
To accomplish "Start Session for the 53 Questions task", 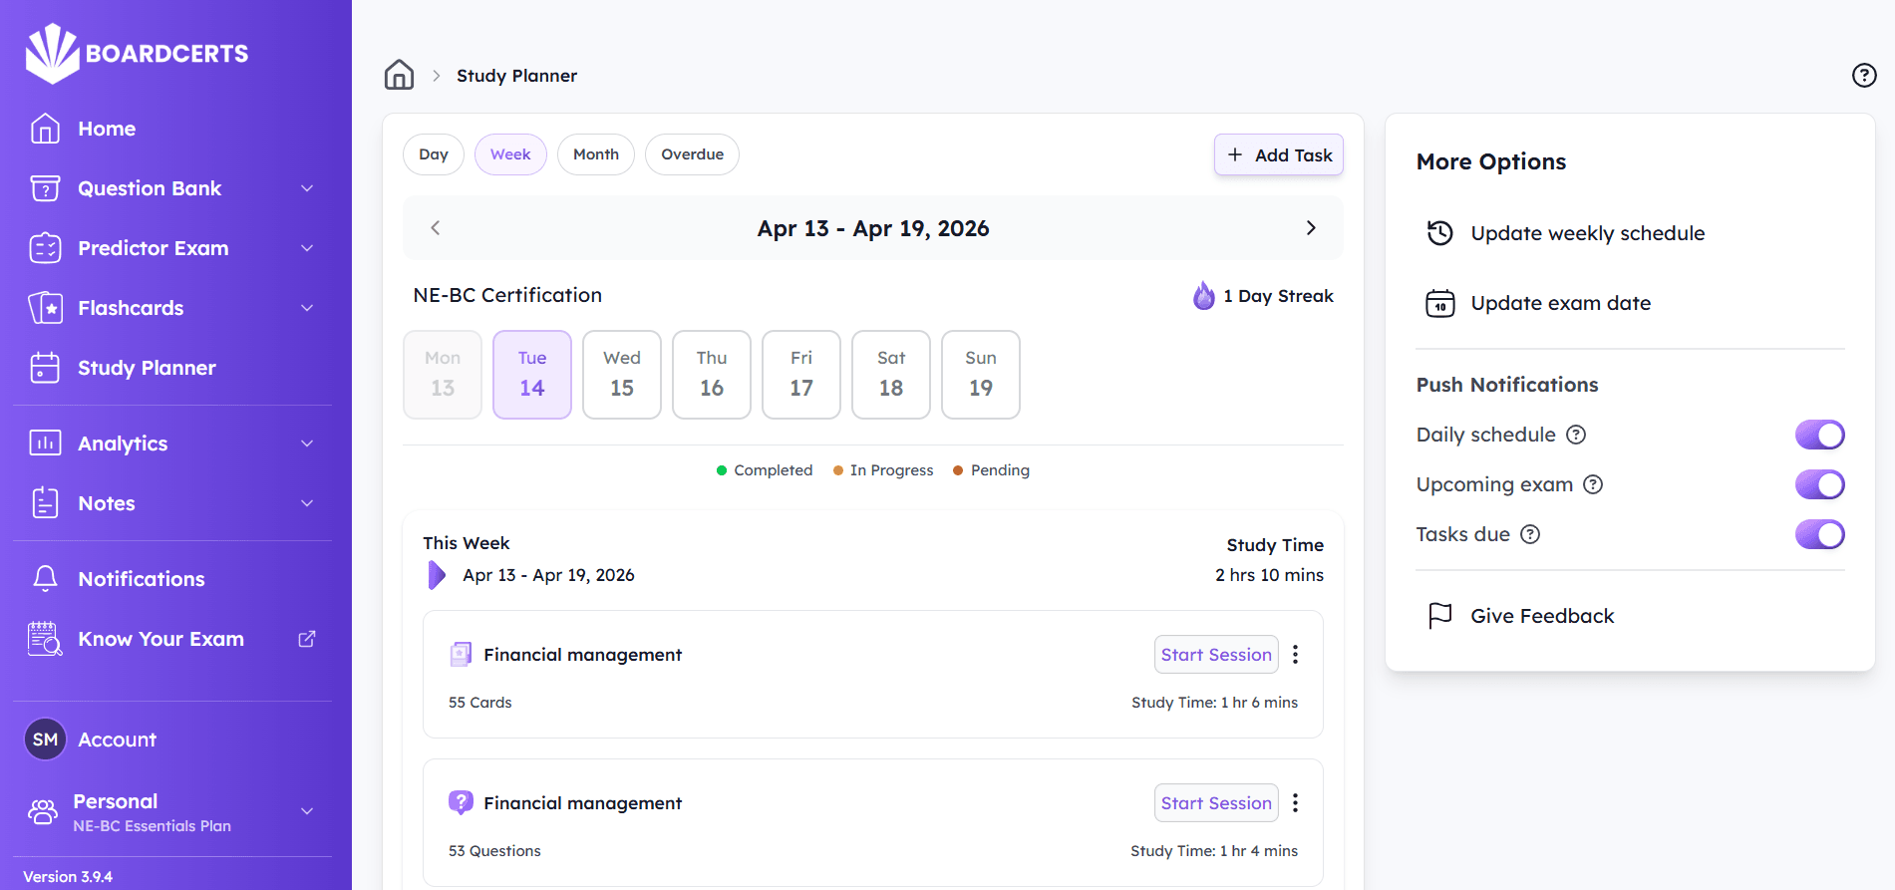I will [x=1215, y=803].
